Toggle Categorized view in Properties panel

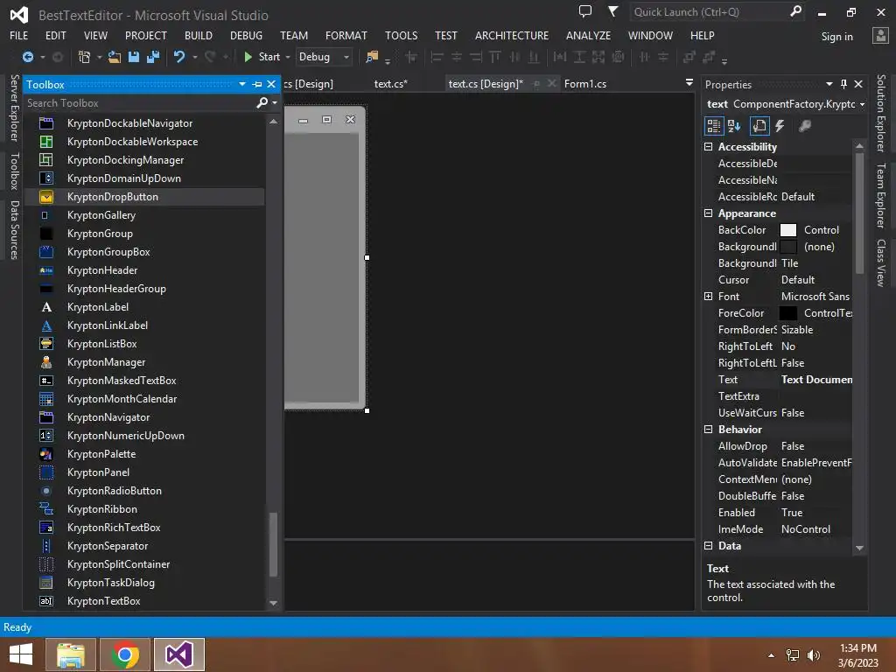pyautogui.click(x=714, y=126)
